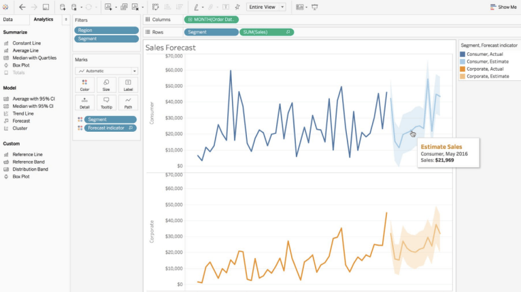Image resolution: width=521 pixels, height=292 pixels.
Task: Open the Size marks card
Action: coord(106,85)
